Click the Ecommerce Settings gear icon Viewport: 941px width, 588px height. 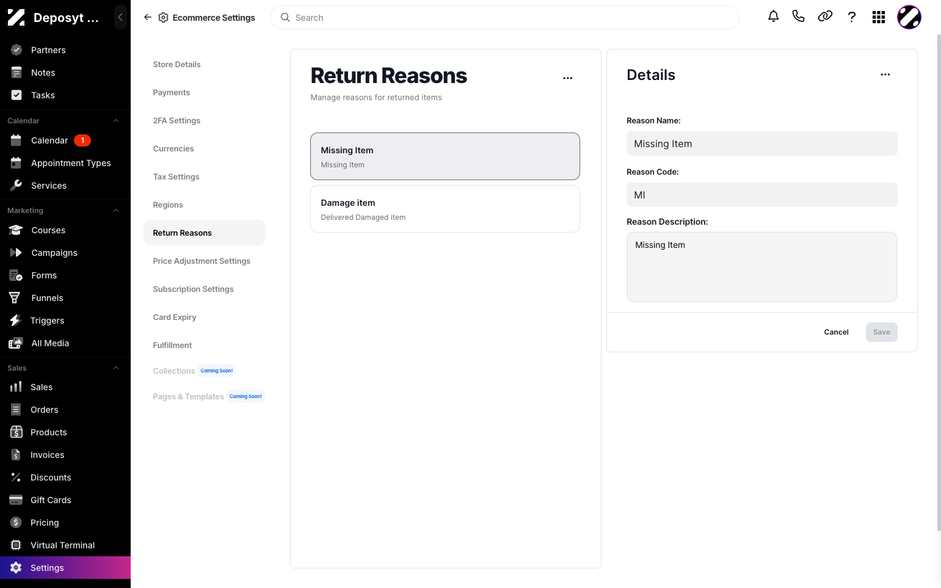tap(163, 18)
